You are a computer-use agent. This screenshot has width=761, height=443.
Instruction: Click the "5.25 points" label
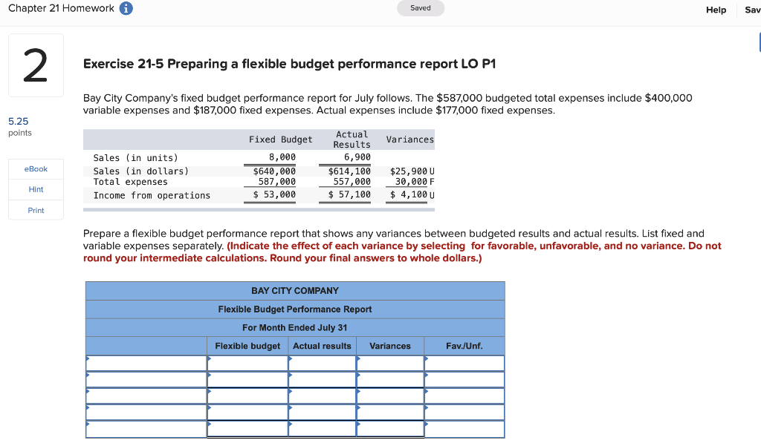pyautogui.click(x=20, y=126)
